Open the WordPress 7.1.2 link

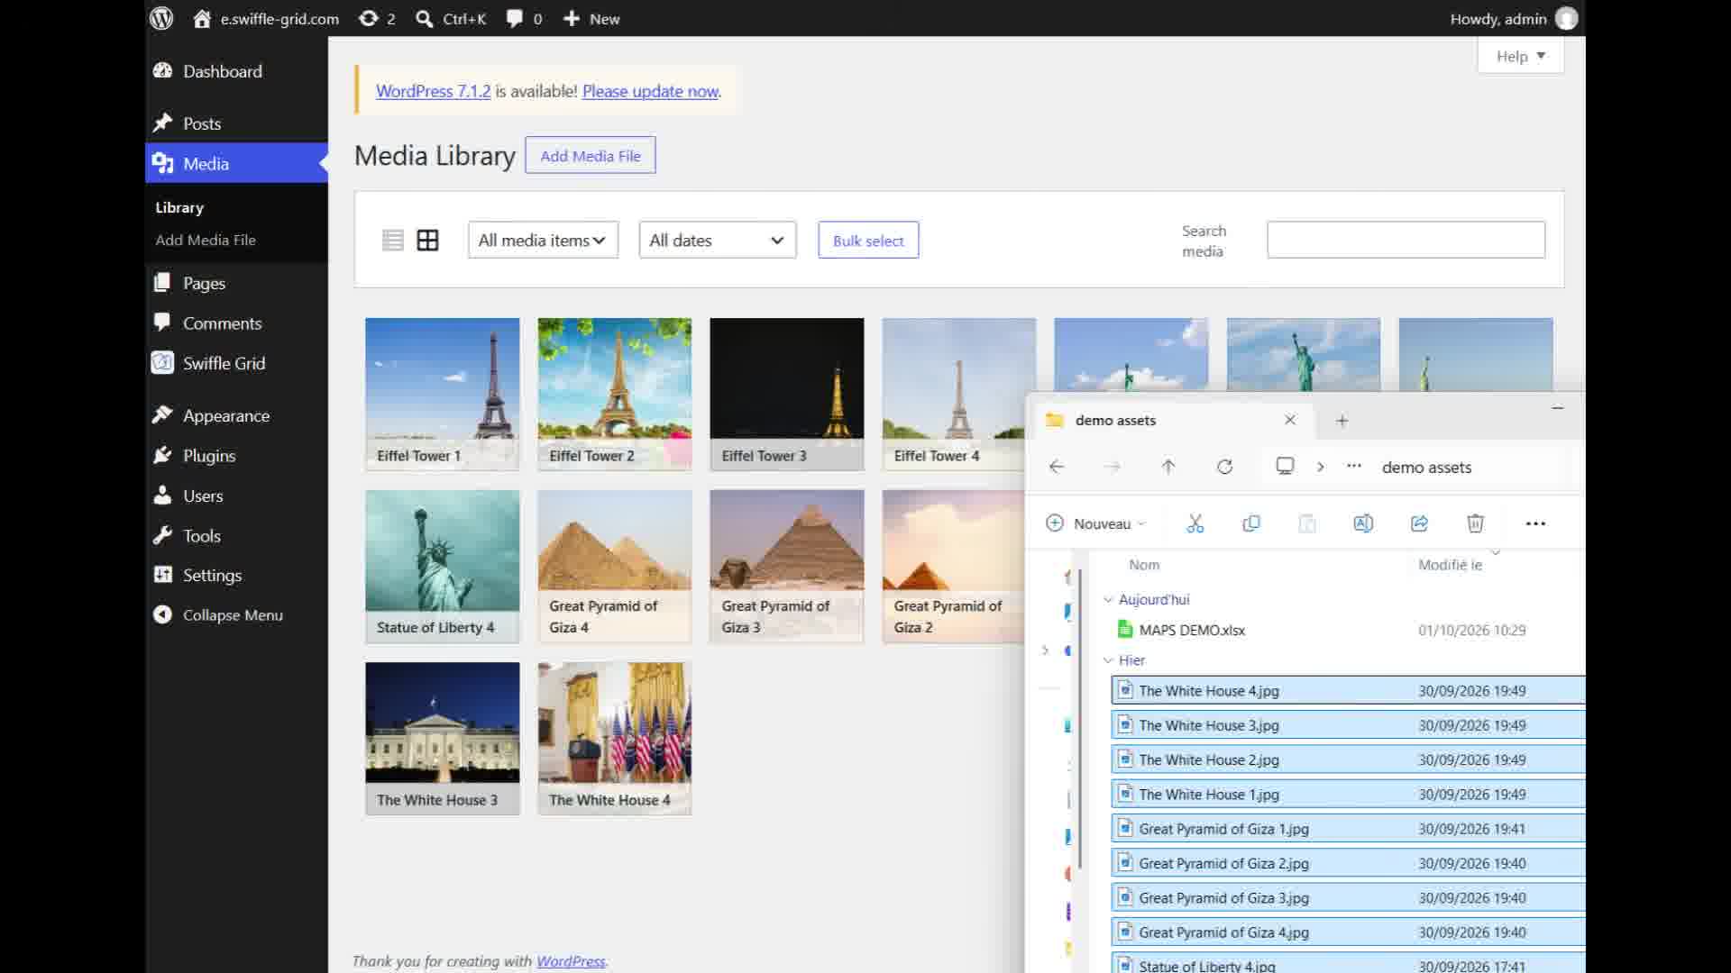(433, 91)
